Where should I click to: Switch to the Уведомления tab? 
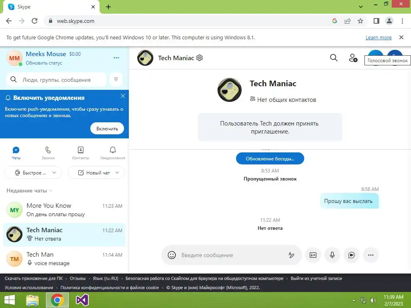113,153
